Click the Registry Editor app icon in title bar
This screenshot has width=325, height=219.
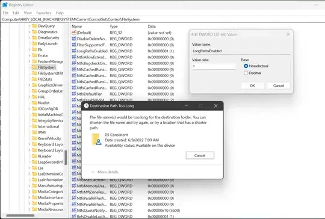[x=5, y=5]
